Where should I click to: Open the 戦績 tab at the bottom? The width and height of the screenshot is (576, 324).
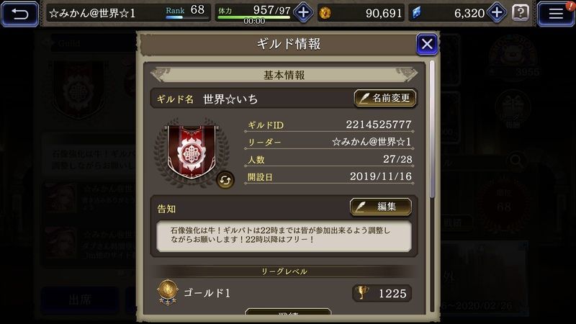coord(288,312)
